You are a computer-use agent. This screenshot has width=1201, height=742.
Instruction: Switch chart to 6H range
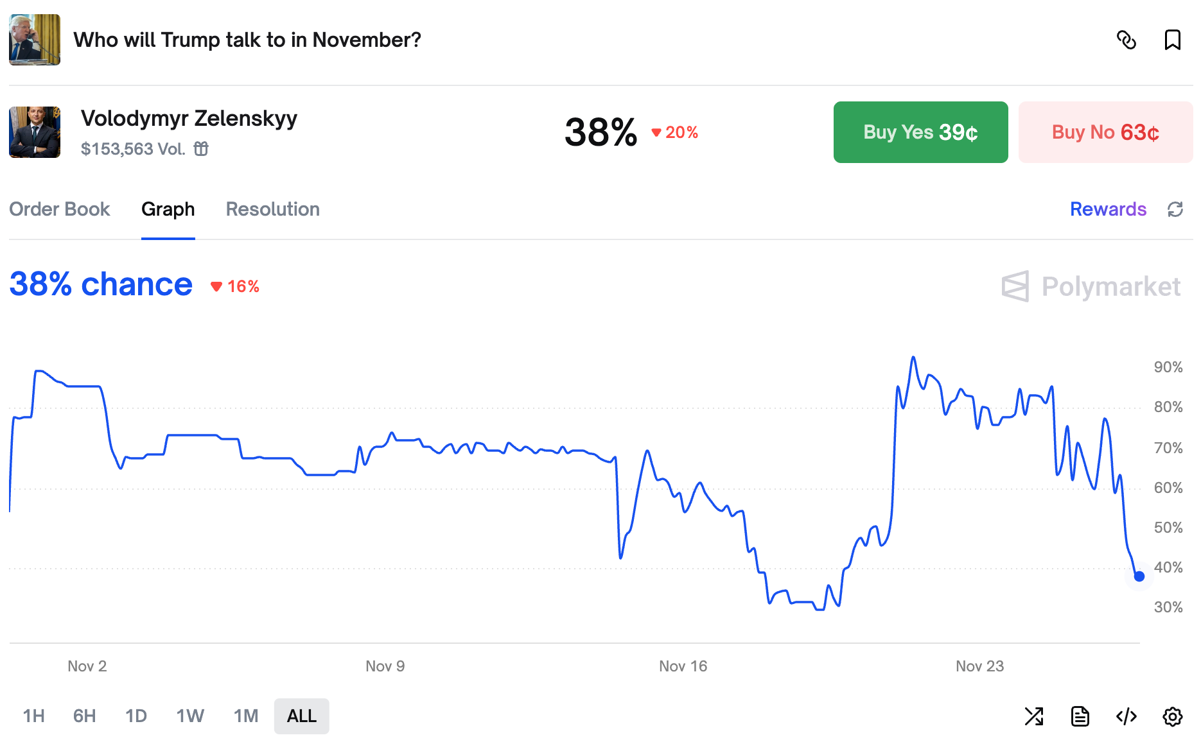pyautogui.click(x=84, y=716)
